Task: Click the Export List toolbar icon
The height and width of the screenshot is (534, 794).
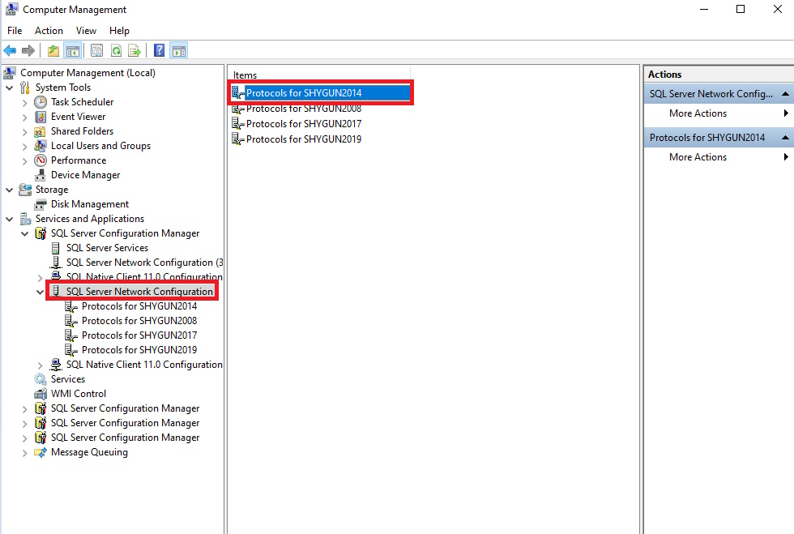Action: pyautogui.click(x=134, y=51)
